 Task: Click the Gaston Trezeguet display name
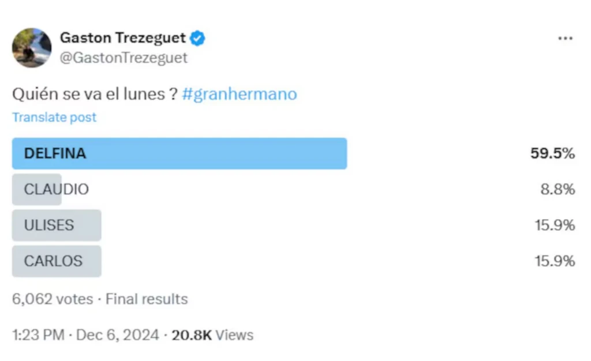(122, 39)
